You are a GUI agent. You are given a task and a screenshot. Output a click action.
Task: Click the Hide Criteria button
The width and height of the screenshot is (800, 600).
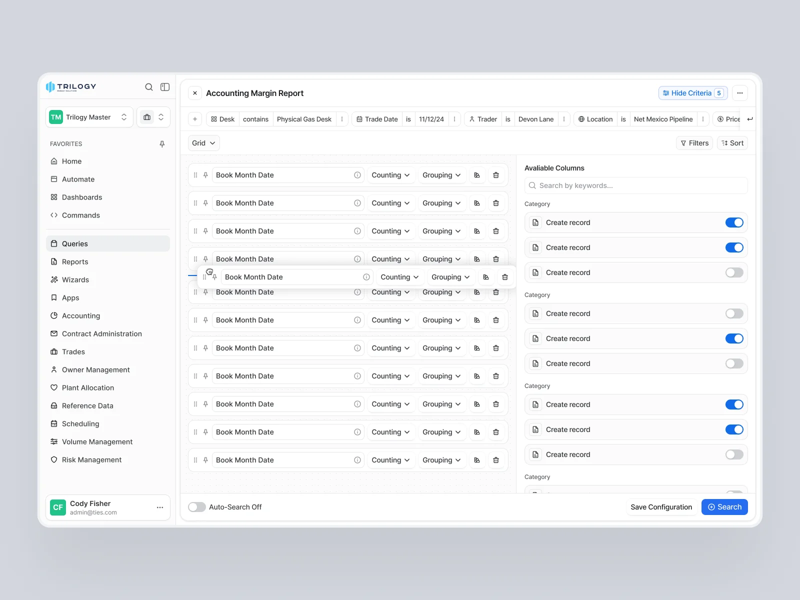click(x=693, y=93)
